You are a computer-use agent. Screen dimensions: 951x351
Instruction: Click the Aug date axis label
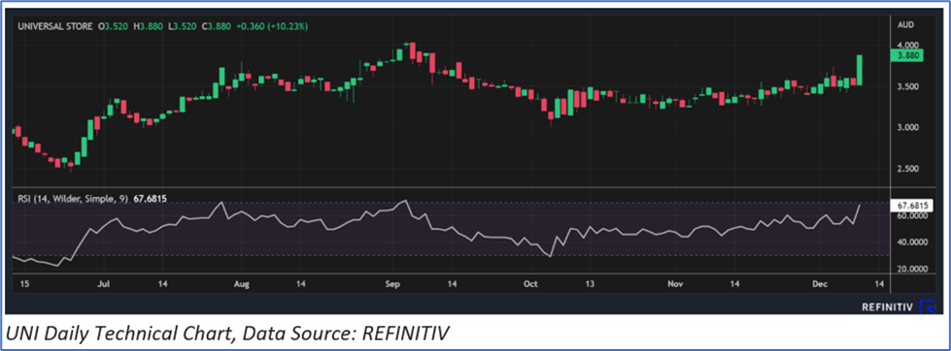(241, 283)
